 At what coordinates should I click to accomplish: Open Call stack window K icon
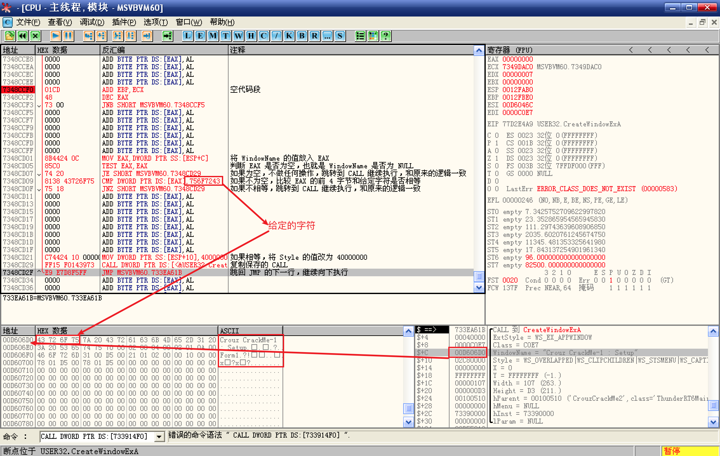pos(289,36)
